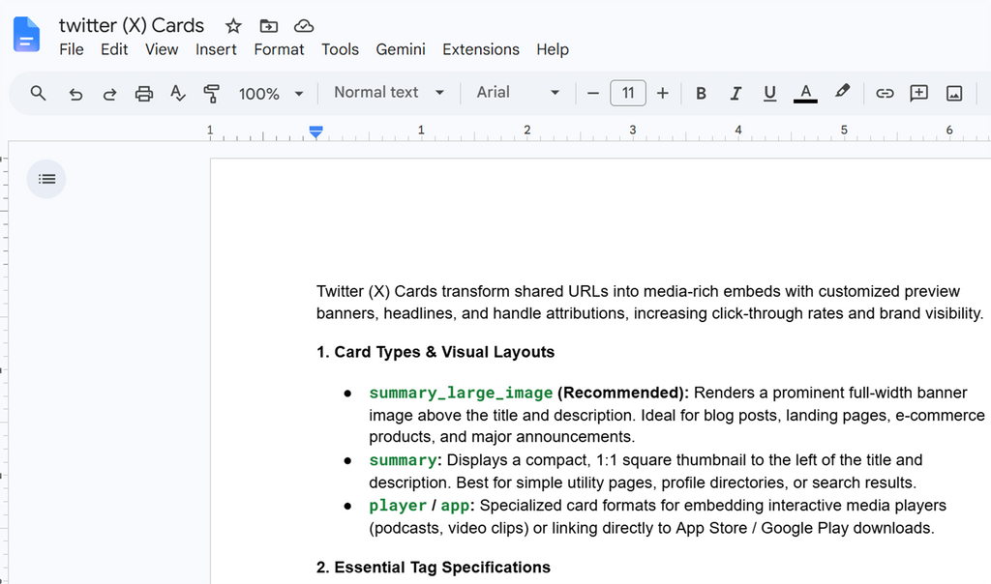
Task: Open the search the menus magnifier
Action: click(x=38, y=94)
